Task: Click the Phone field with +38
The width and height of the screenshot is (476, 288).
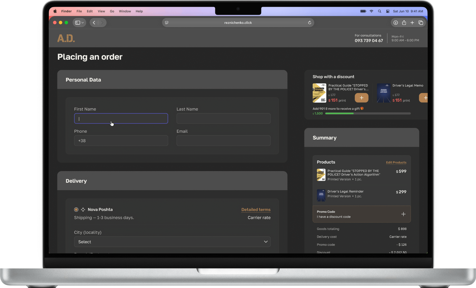Action: coord(121,141)
